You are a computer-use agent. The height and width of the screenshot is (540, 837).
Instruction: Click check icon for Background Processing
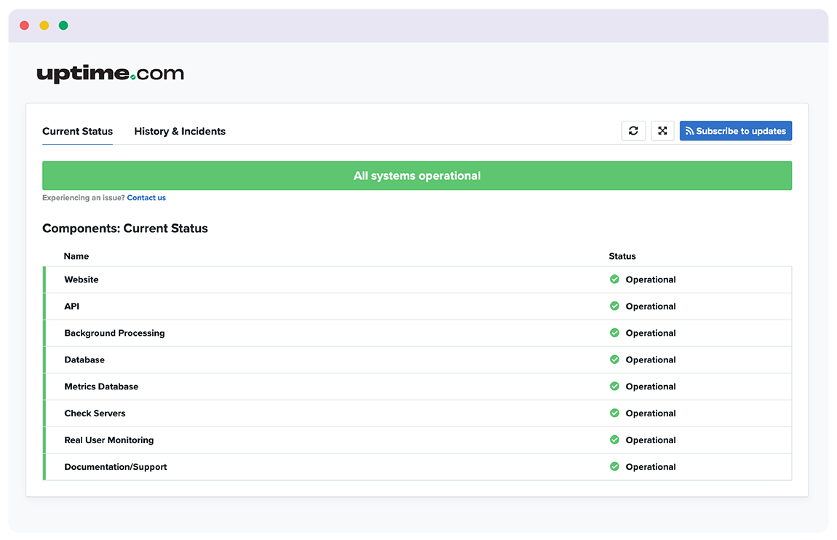(614, 333)
